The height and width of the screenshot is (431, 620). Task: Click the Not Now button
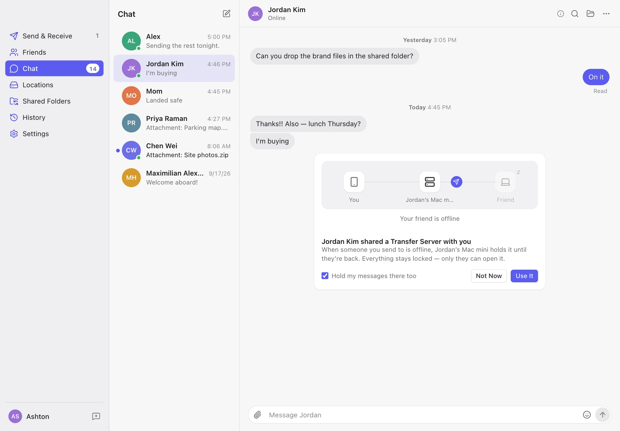pos(489,276)
